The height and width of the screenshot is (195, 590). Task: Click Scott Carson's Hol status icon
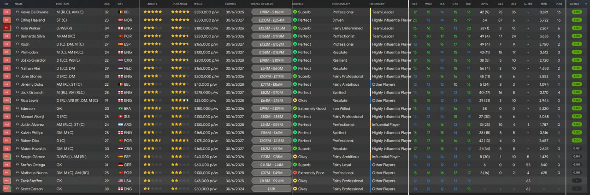6,189
